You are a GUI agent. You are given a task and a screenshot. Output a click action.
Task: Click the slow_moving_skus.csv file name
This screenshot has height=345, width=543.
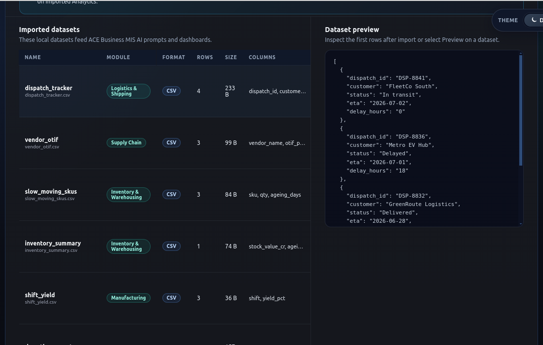[x=49, y=199]
